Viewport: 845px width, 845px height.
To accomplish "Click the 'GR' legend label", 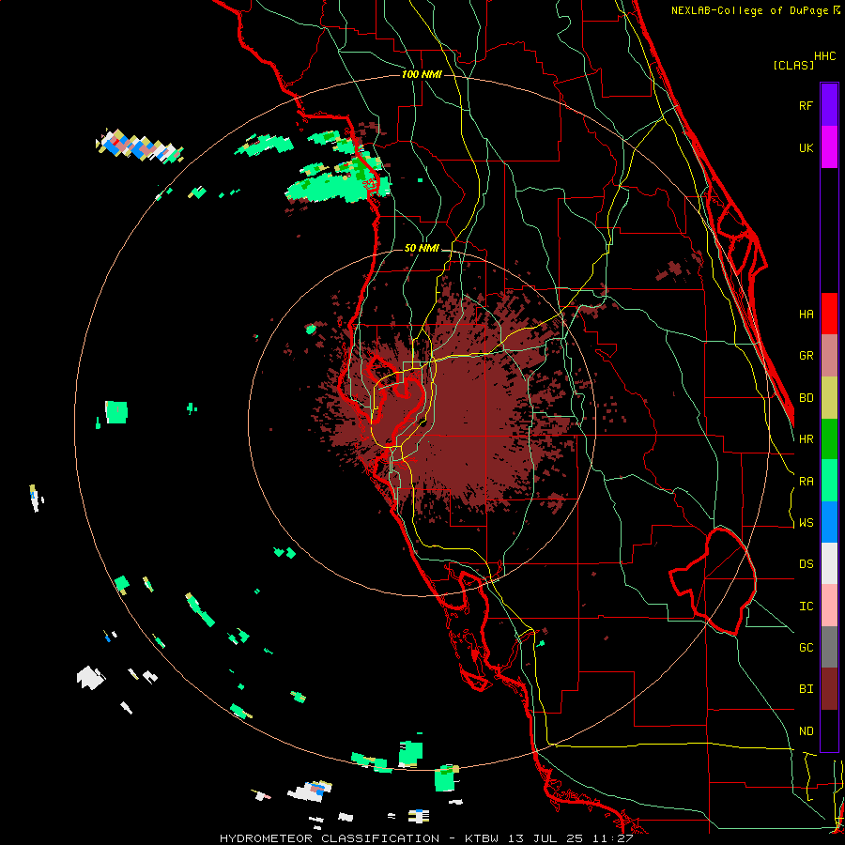I will 807,356.
